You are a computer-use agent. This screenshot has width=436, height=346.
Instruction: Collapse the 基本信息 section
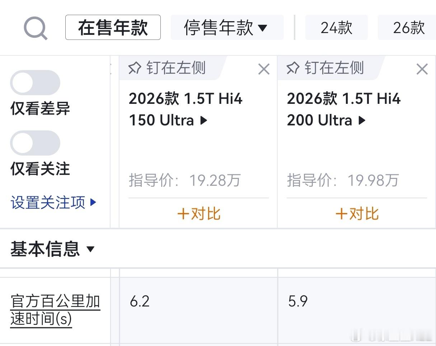pos(52,249)
